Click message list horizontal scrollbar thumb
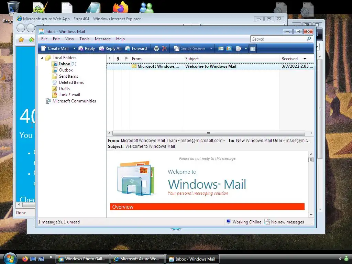The width and height of the screenshot is (352, 264). 209,133
